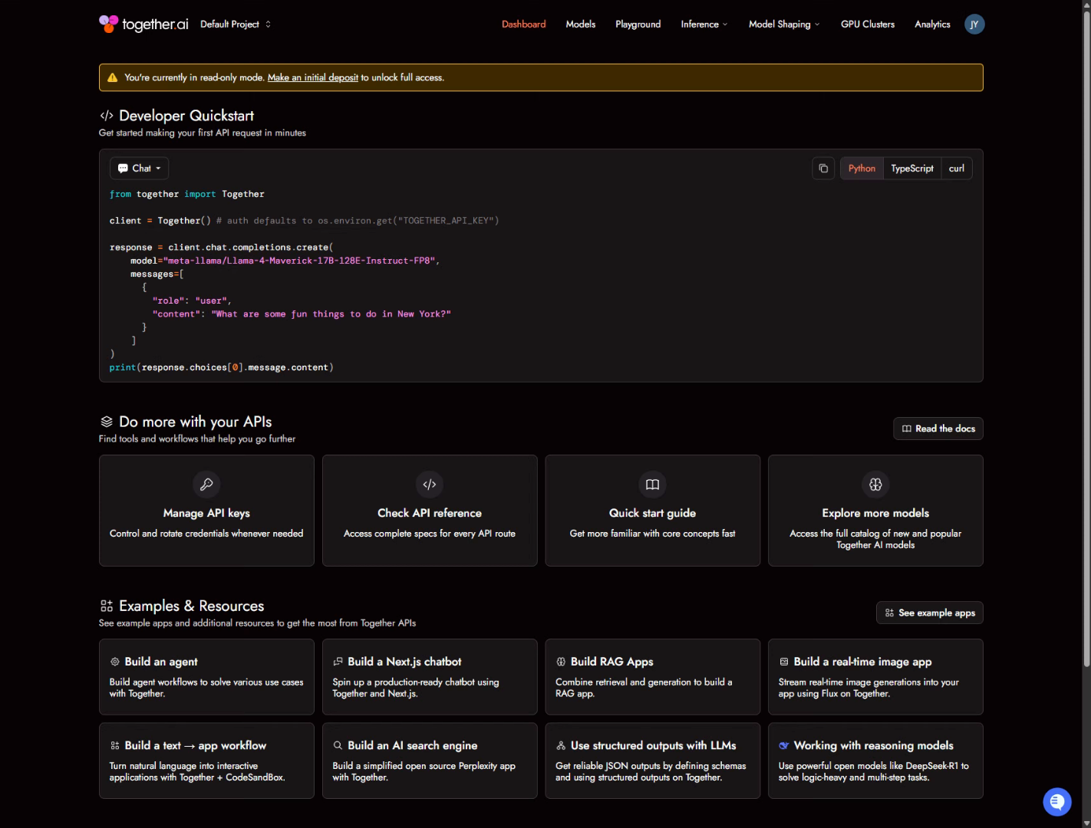Open the Build an agent example
The image size is (1091, 828).
pyautogui.click(x=206, y=677)
